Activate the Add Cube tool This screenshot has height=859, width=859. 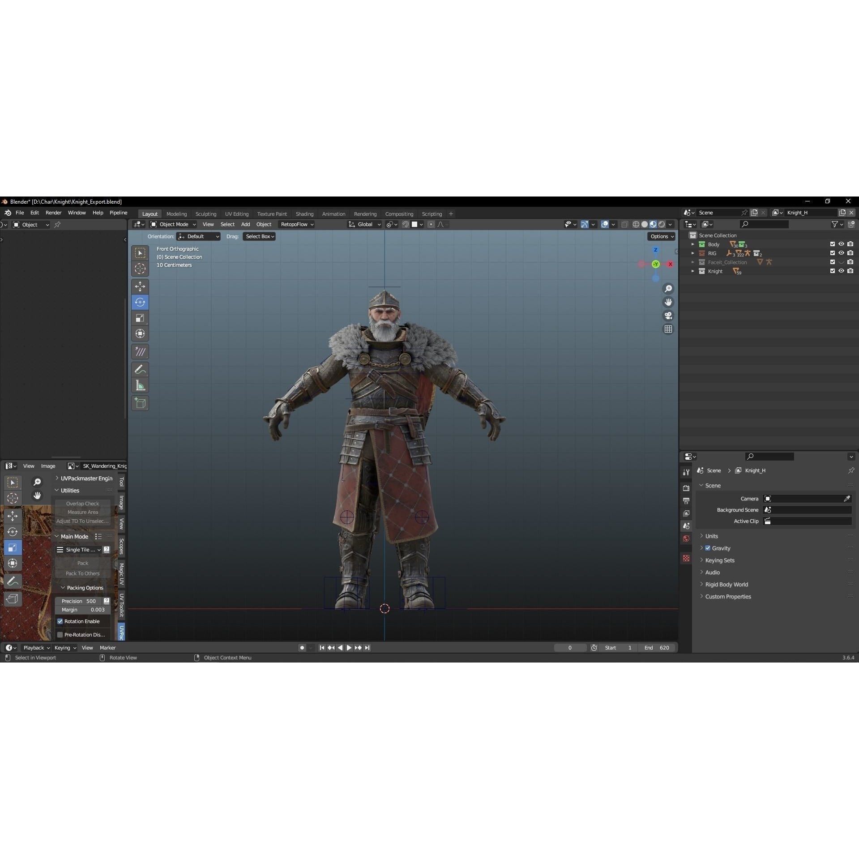coord(140,403)
